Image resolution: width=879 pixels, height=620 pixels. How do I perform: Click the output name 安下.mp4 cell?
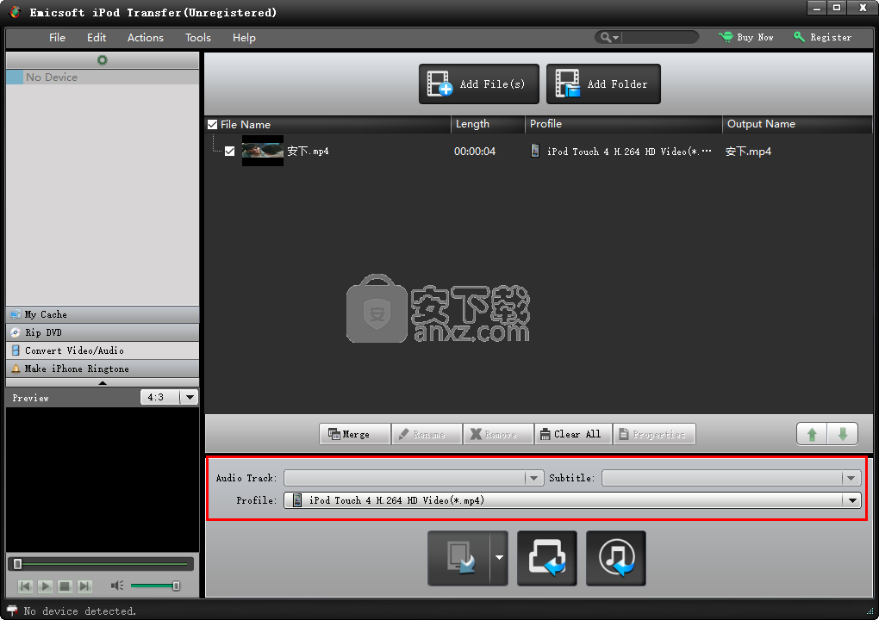click(748, 152)
